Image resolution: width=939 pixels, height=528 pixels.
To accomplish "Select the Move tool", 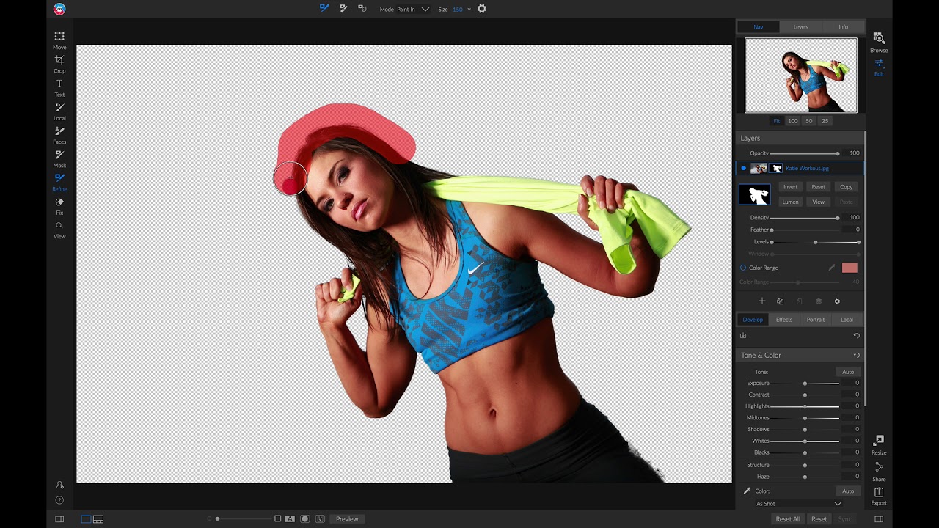I will coord(59,40).
